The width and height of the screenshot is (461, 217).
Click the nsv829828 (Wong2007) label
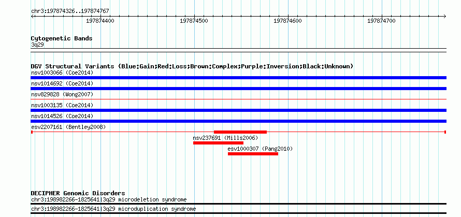pyautogui.click(x=62, y=94)
